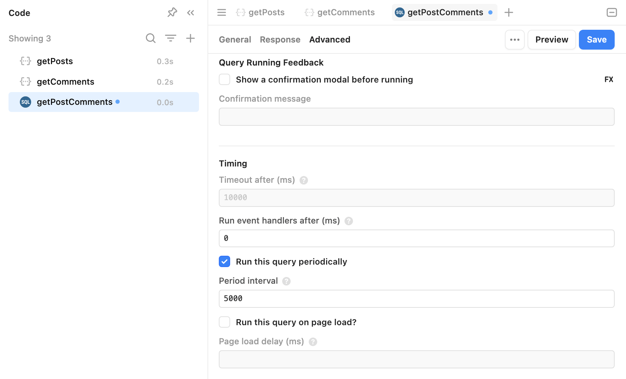Show help for Timeout after (ms)

click(x=304, y=180)
